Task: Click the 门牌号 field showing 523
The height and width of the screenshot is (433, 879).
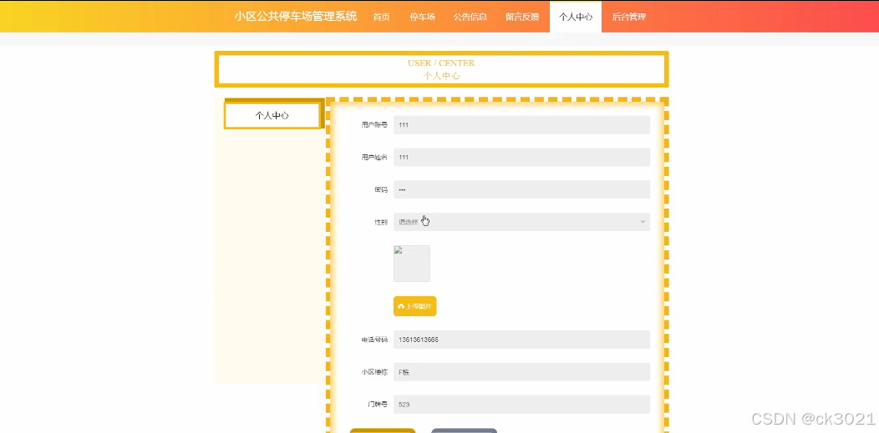Action: pos(521,405)
